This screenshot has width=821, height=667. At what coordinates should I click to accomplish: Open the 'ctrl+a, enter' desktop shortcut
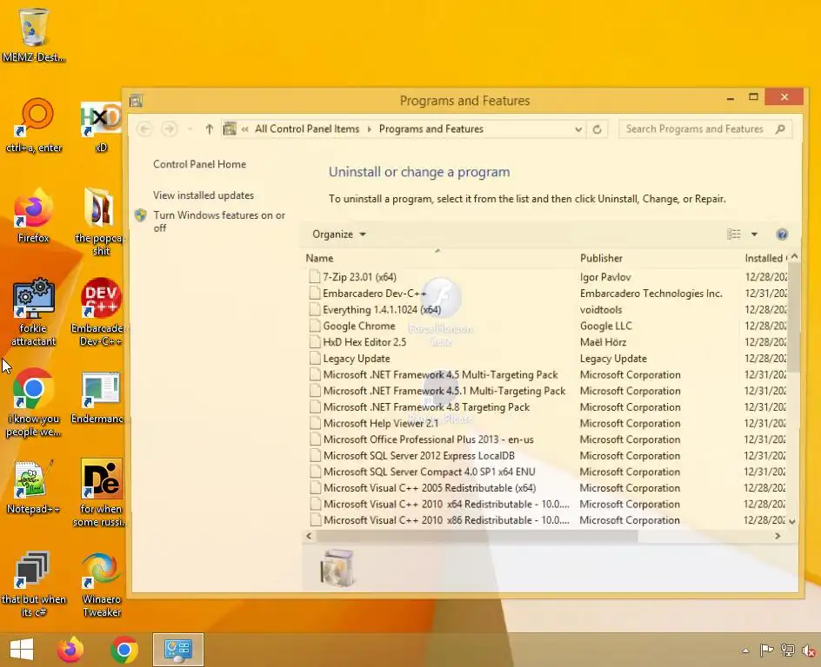pyautogui.click(x=34, y=125)
